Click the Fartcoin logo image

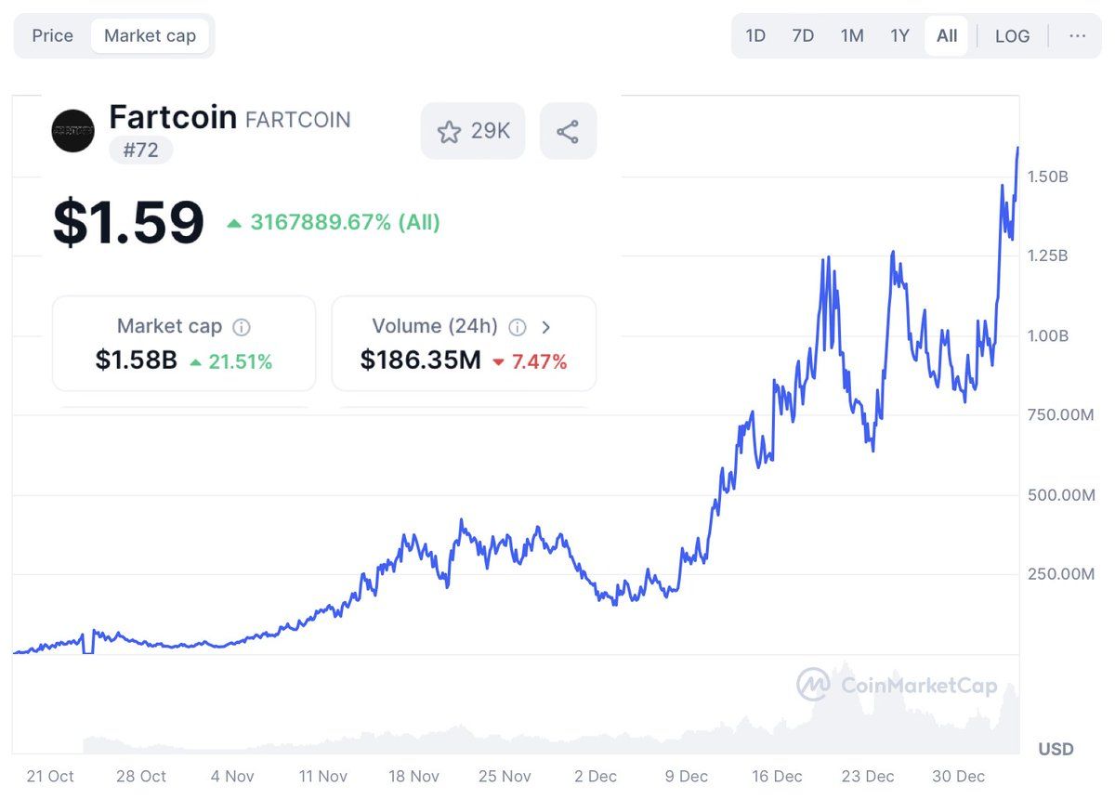[72, 131]
